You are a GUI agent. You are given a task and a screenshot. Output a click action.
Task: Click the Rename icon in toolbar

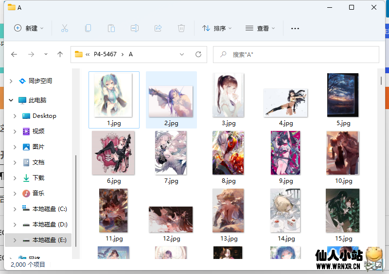point(135,28)
